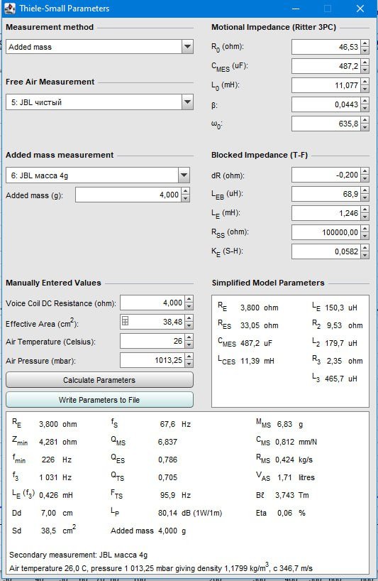Screen dimensions: 378x581
Task: Select the '6: JBL масса 4g' combo box
Action: [x=98, y=175]
